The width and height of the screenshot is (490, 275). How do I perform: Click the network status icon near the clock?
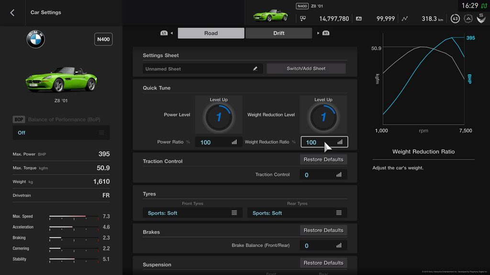click(x=484, y=6)
